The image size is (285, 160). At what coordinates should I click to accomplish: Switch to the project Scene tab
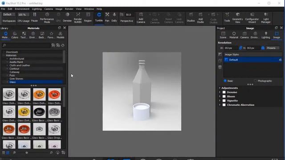[x=223, y=35]
